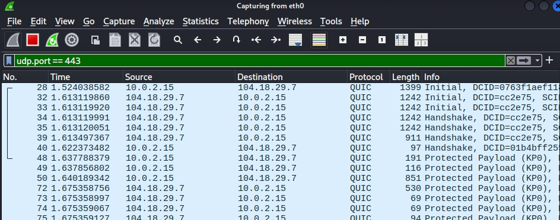Sort by the Protocol column header
The image size is (560, 220).
click(368, 76)
